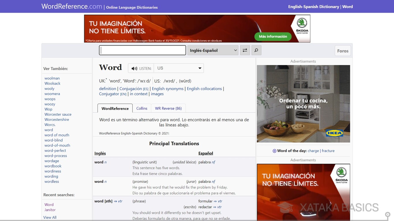
Task: Click the globe icon beside Word of the day
Action: coord(274,150)
